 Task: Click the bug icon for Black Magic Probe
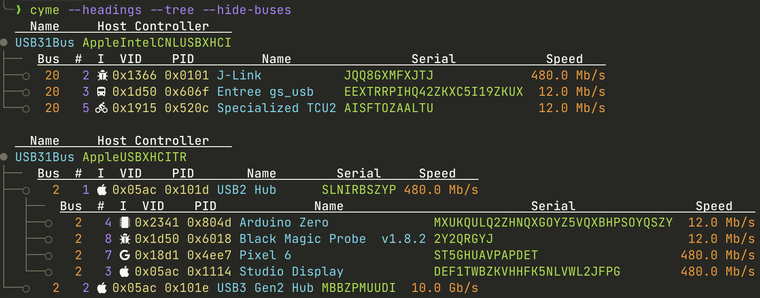click(124, 239)
